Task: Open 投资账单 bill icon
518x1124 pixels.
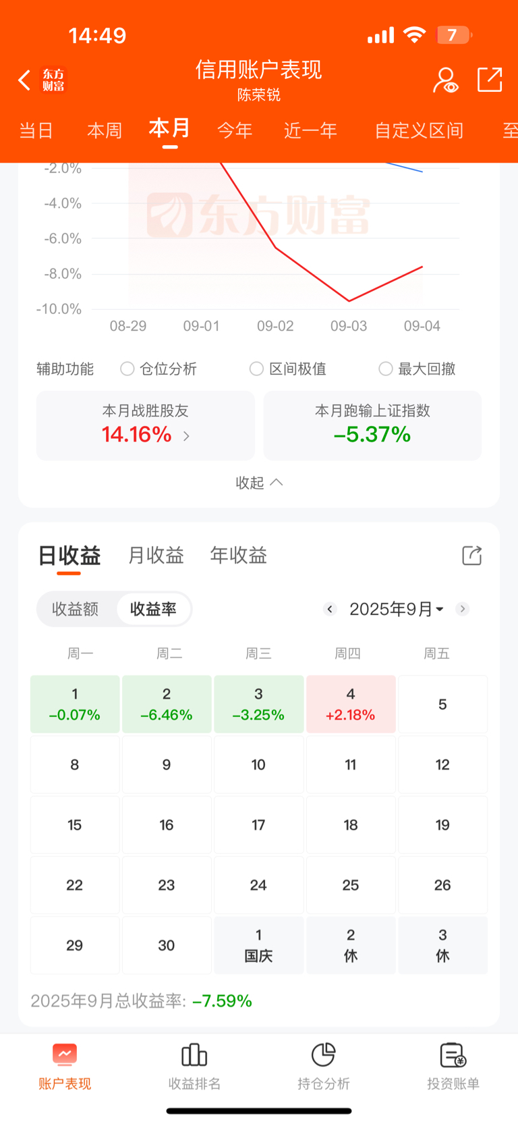Action: pyautogui.click(x=453, y=1054)
